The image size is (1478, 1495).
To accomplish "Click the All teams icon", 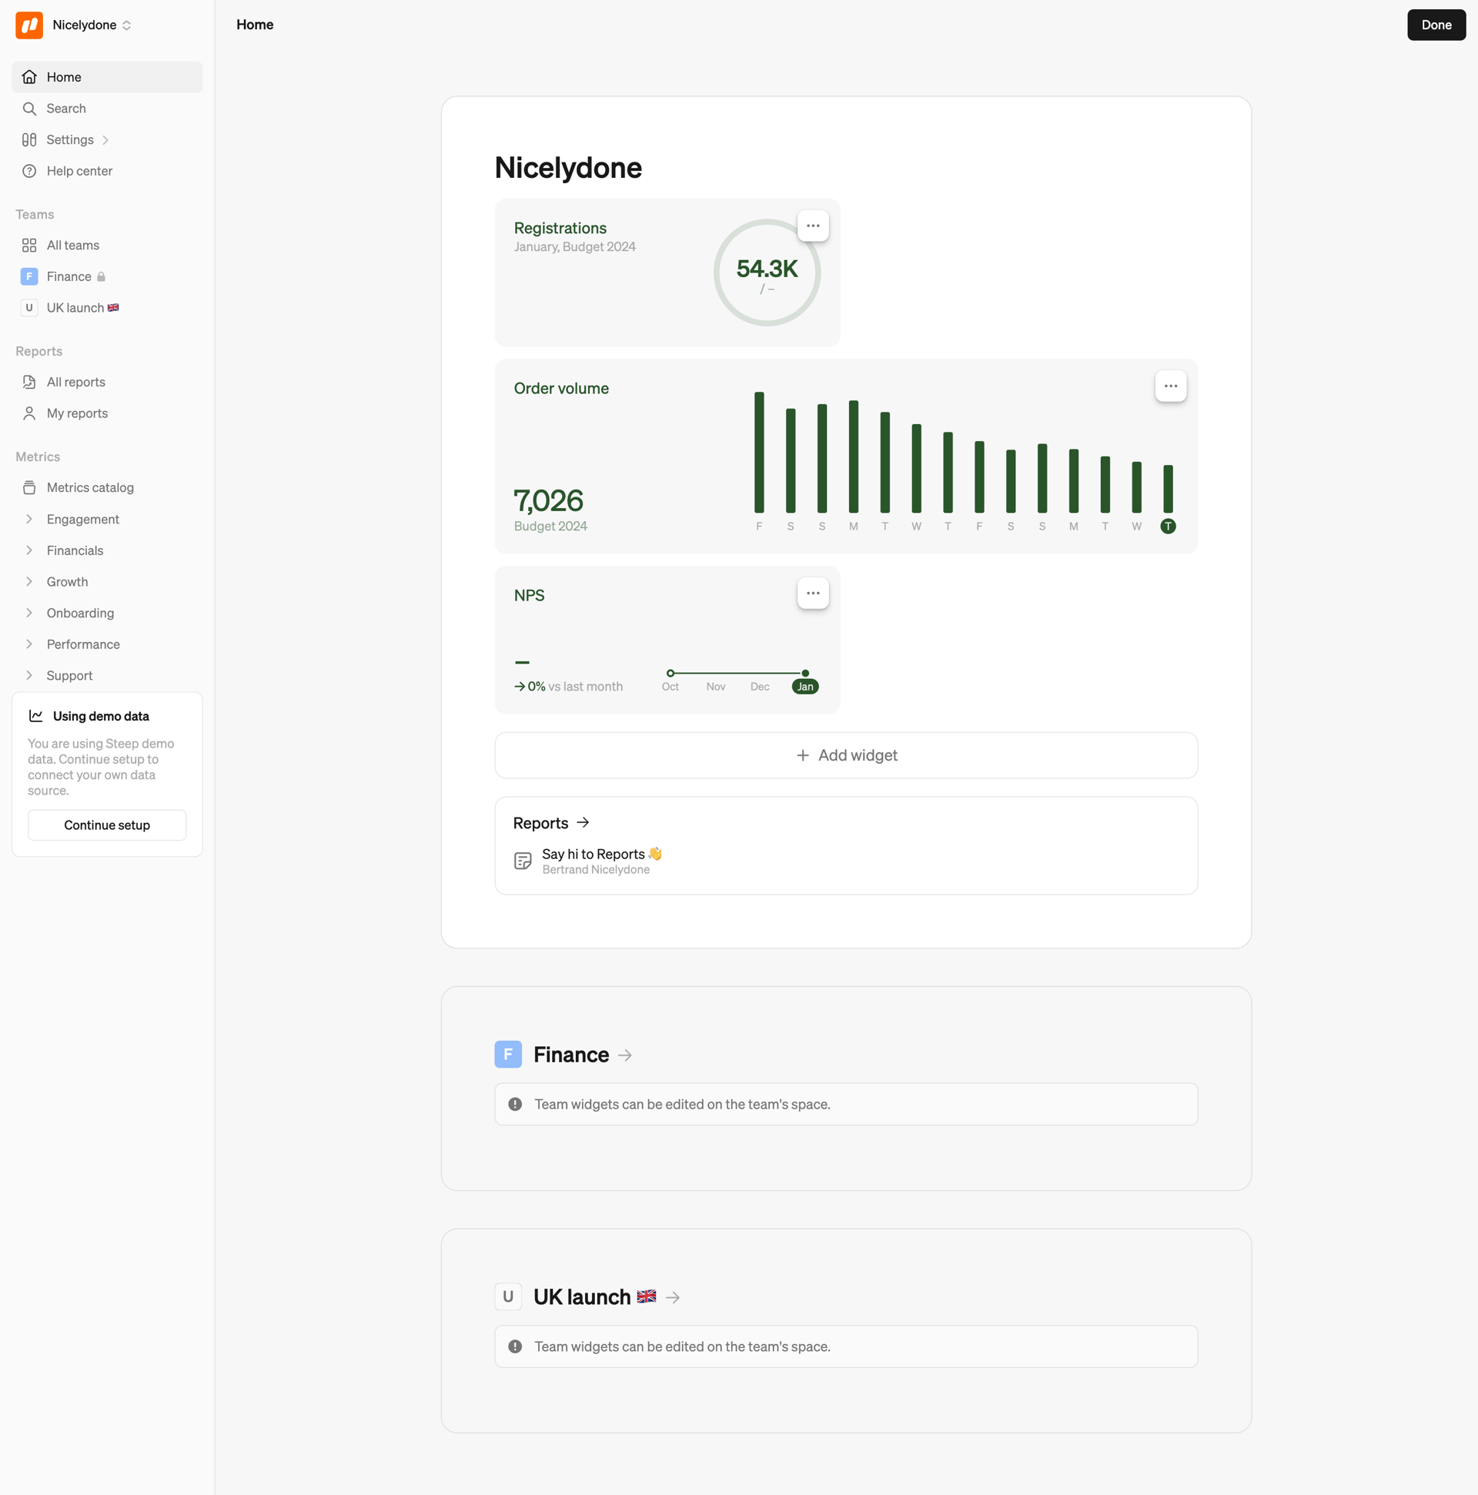I will pos(28,245).
